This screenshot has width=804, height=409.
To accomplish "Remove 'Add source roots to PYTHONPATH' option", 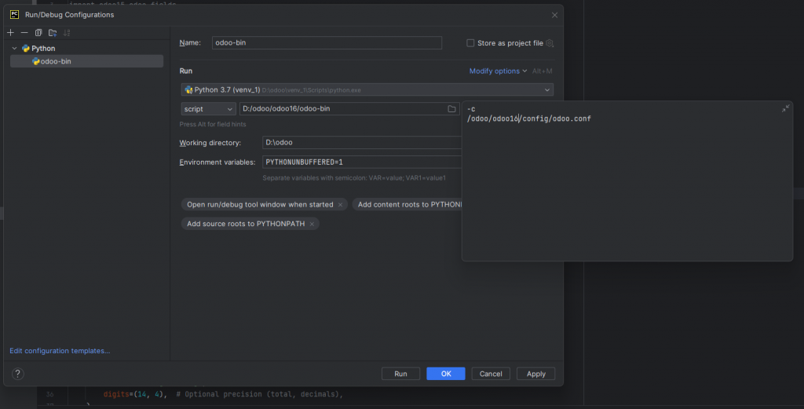I will pyautogui.click(x=312, y=224).
